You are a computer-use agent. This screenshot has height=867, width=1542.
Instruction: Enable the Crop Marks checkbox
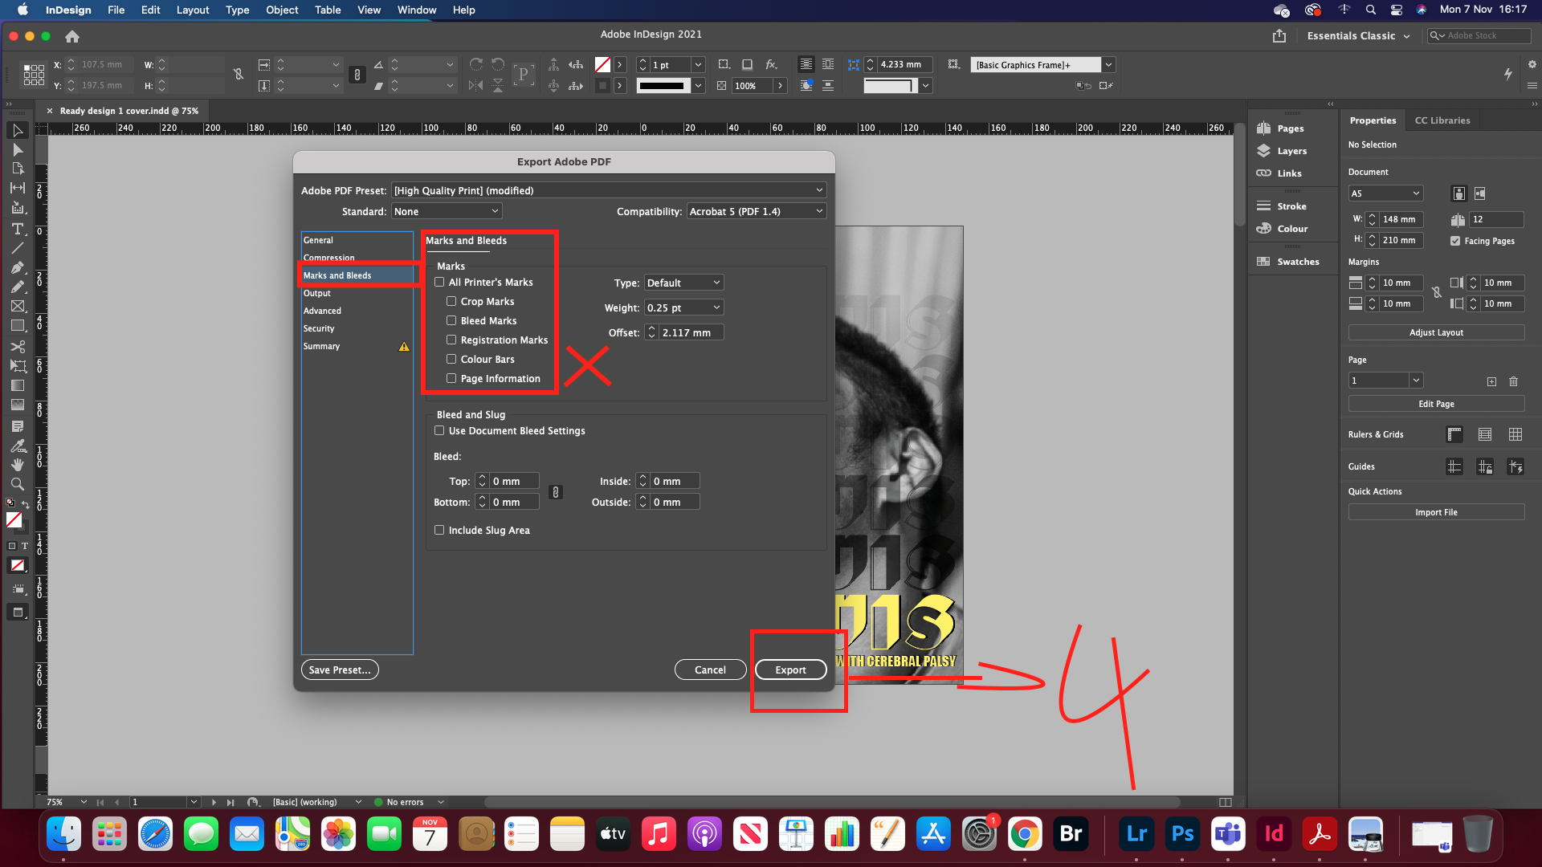(451, 301)
